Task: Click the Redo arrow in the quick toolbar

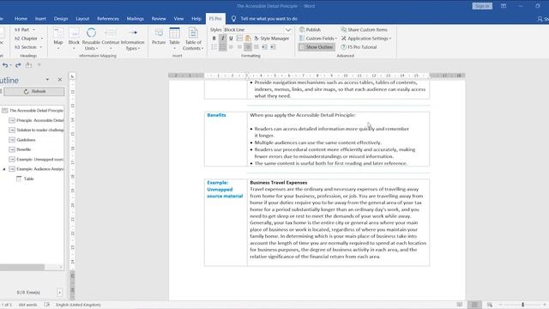Action: (x=18, y=65)
